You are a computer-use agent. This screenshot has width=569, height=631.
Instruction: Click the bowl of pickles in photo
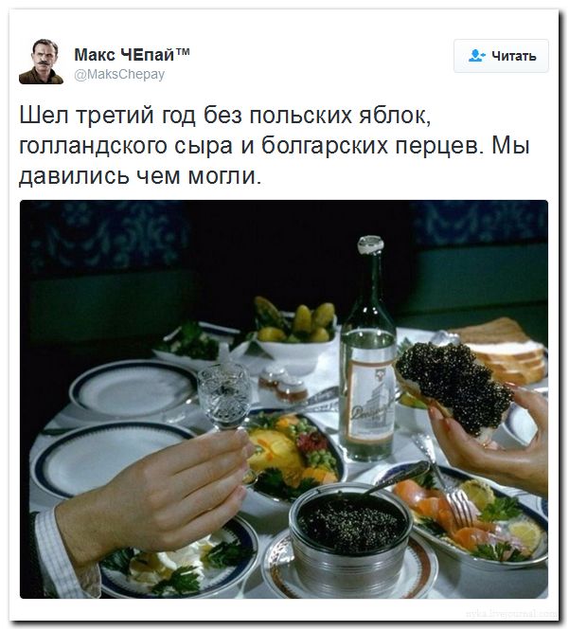pos(295,328)
